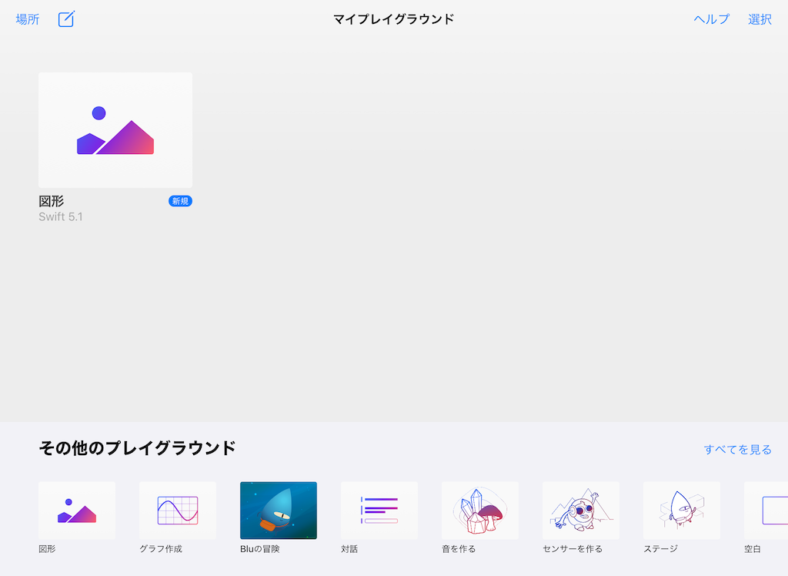Click the 新規 badge on 図形
Image resolution: width=788 pixels, height=576 pixels.
pyautogui.click(x=180, y=201)
